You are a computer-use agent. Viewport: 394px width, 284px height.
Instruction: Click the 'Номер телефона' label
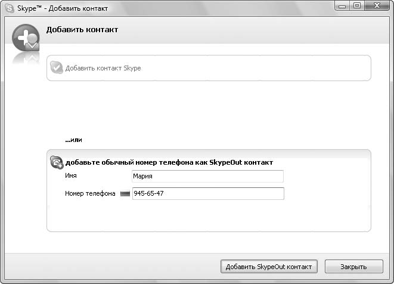click(x=90, y=193)
